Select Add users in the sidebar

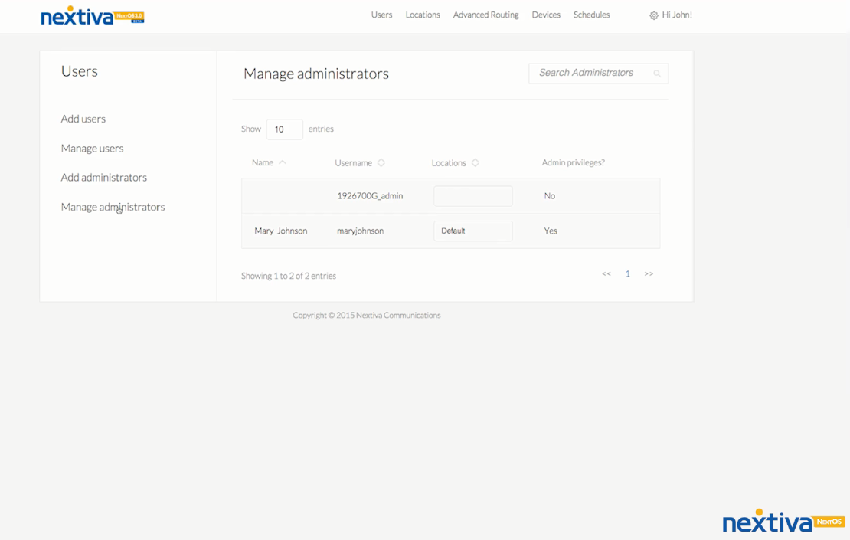click(x=83, y=119)
